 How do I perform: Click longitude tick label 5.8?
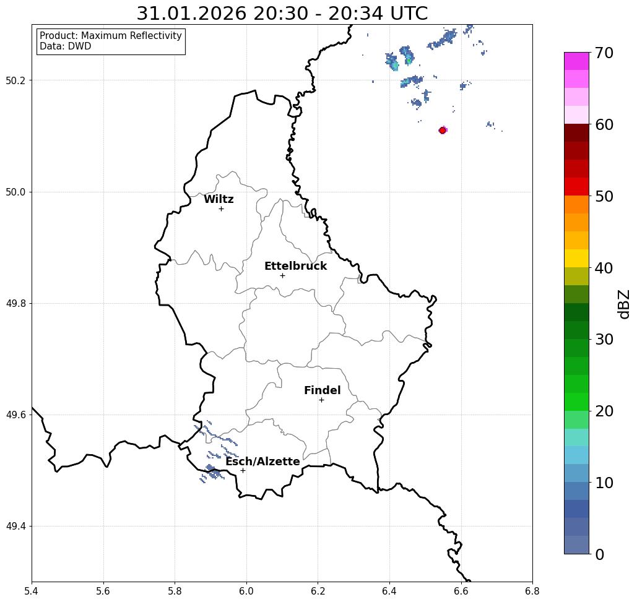click(x=175, y=591)
